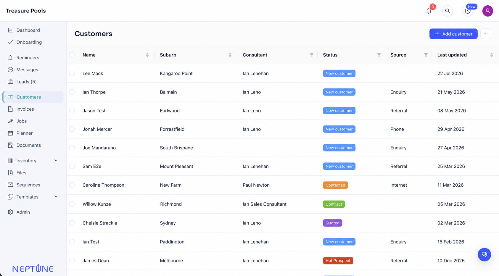This screenshot has height=276, width=499.
Task: Check the Chelsie Strackie row checkbox
Action: click(x=72, y=223)
